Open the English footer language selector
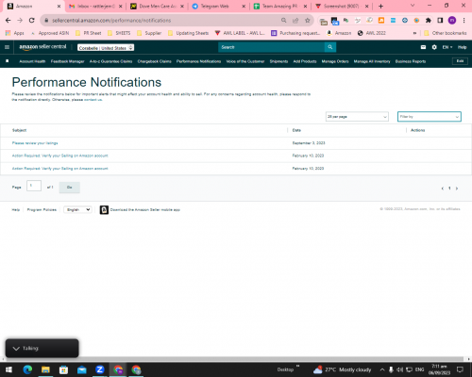This screenshot has height=377, width=472. tap(77, 209)
